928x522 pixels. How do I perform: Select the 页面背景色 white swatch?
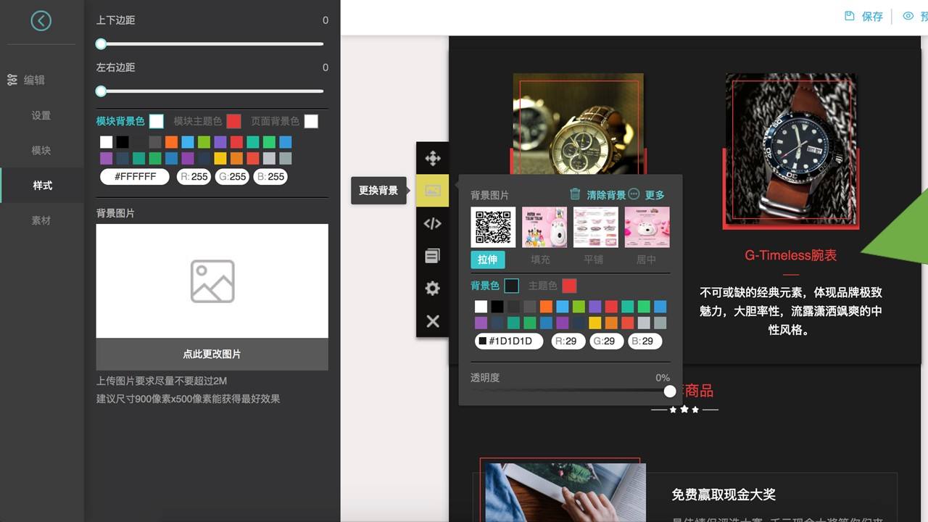(311, 121)
